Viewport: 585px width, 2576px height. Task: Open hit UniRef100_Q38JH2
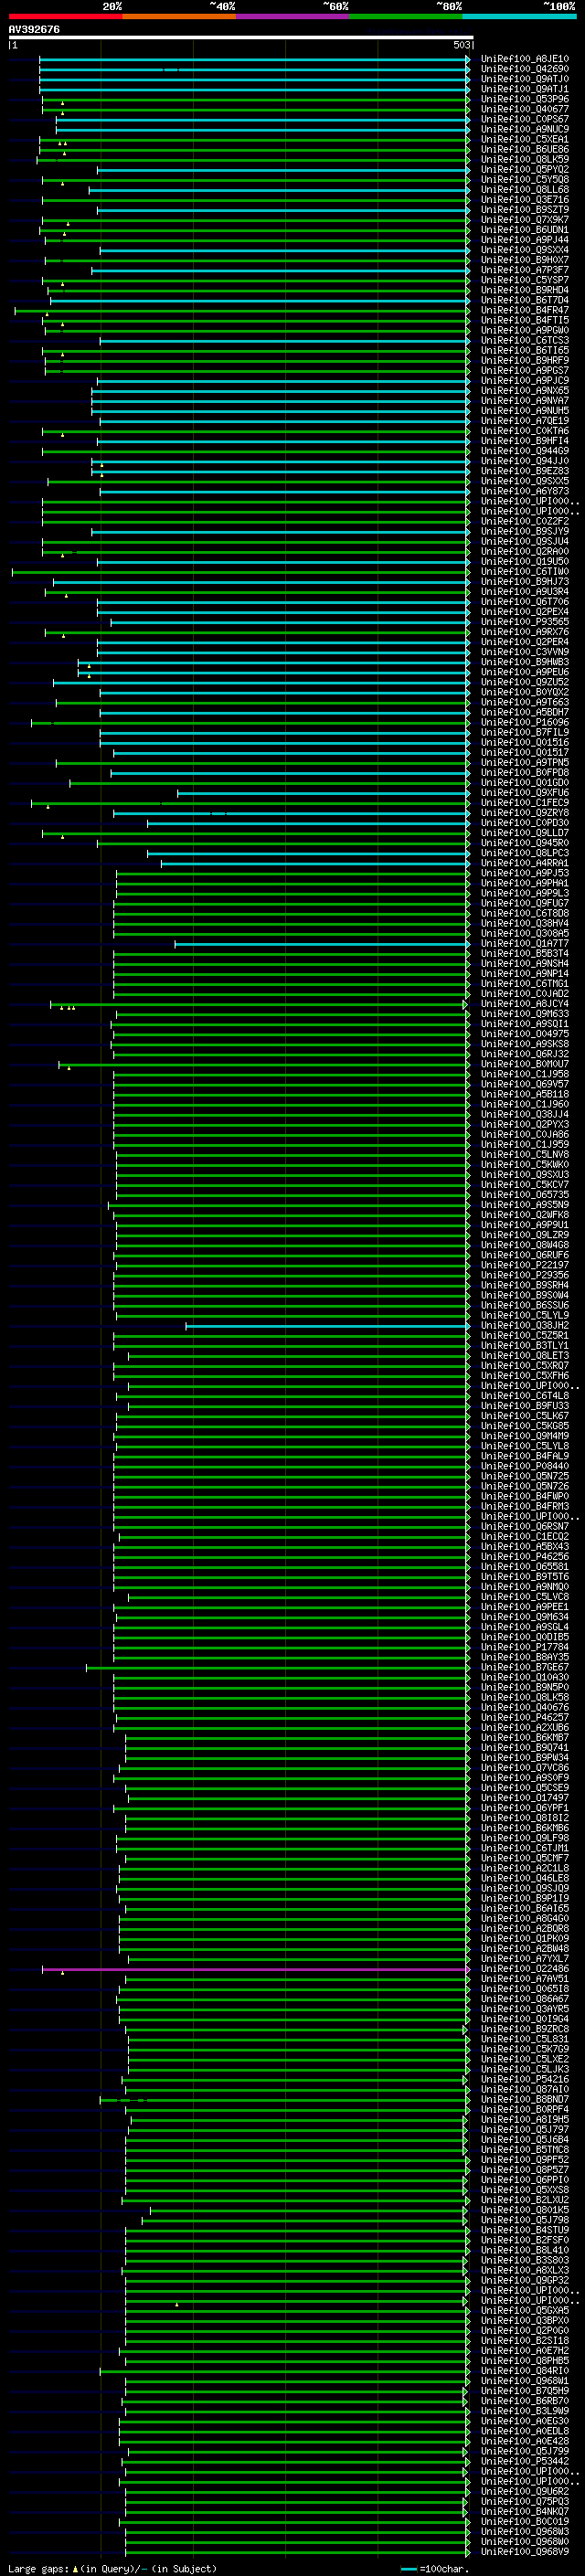click(x=525, y=1326)
